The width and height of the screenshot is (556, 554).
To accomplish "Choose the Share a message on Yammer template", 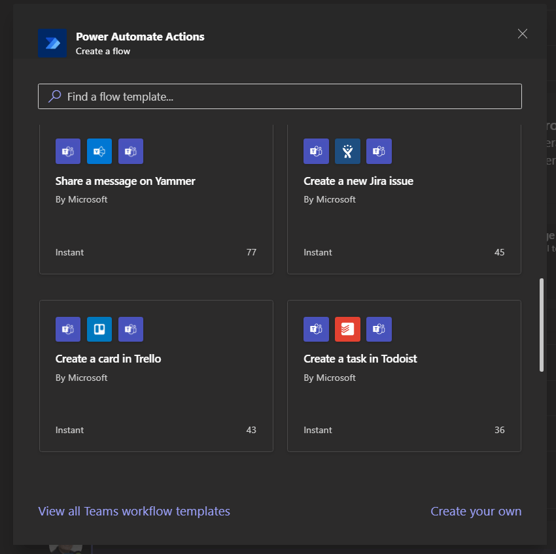I will coord(125,181).
